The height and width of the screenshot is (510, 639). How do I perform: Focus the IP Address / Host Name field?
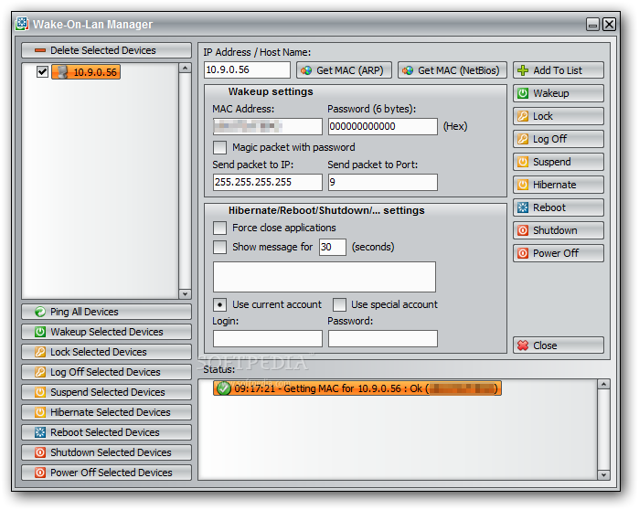[x=247, y=70]
